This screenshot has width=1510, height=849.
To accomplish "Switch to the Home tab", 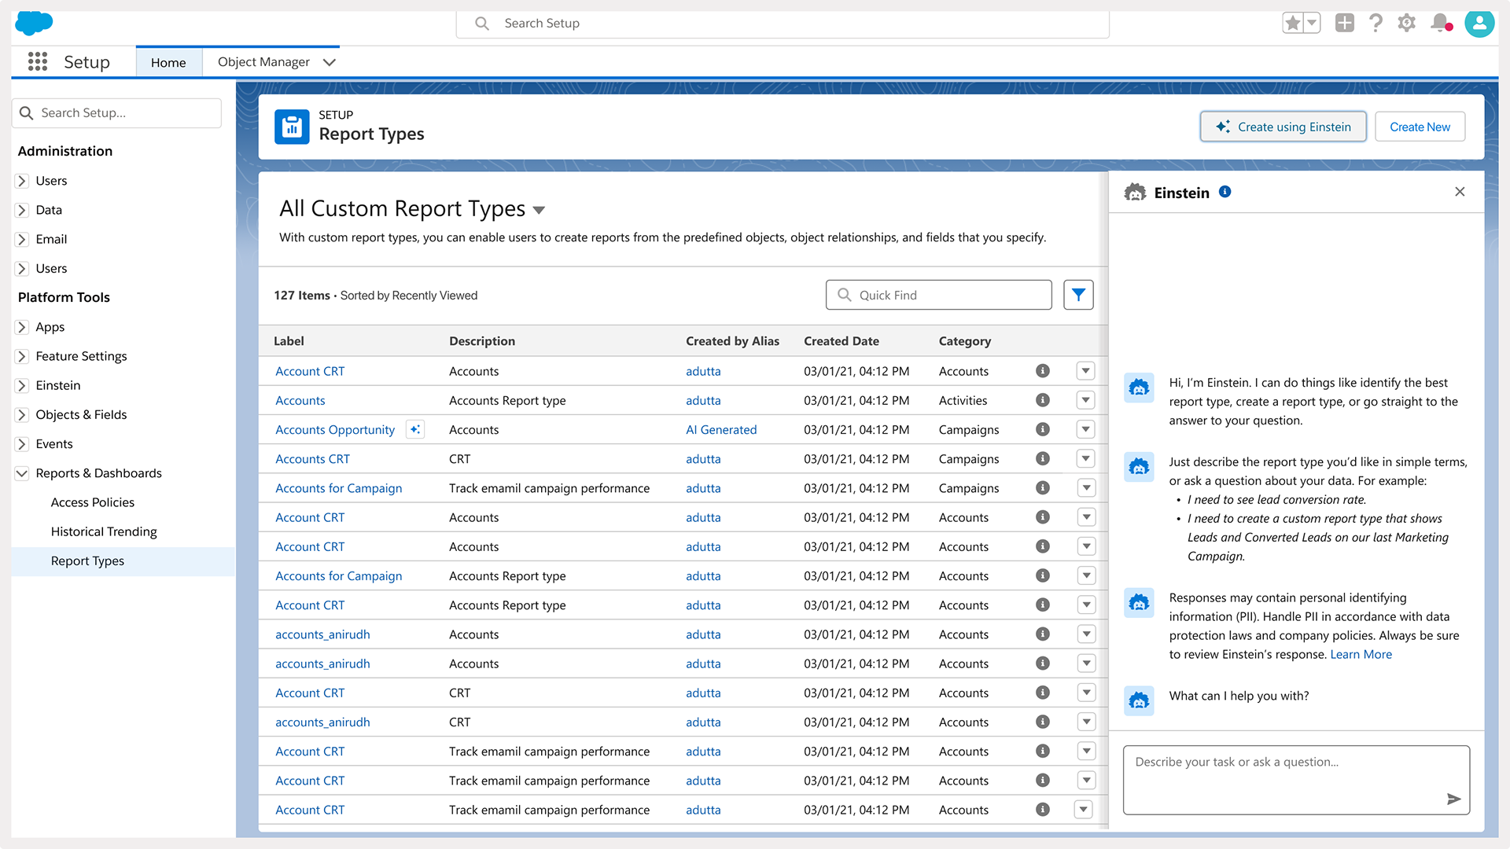I will pos(168,62).
